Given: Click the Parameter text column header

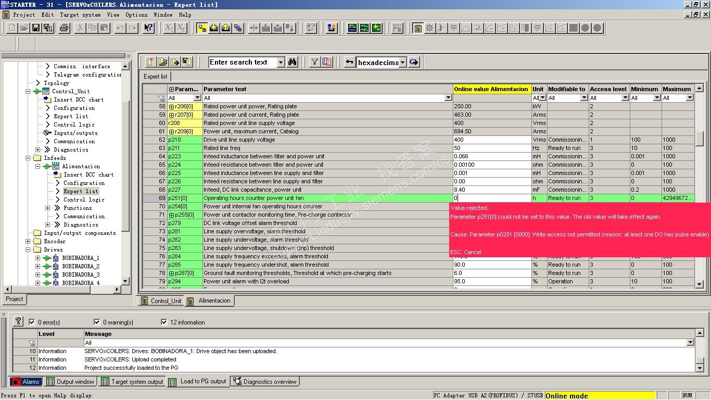Looking at the screenshot, I should [x=327, y=89].
